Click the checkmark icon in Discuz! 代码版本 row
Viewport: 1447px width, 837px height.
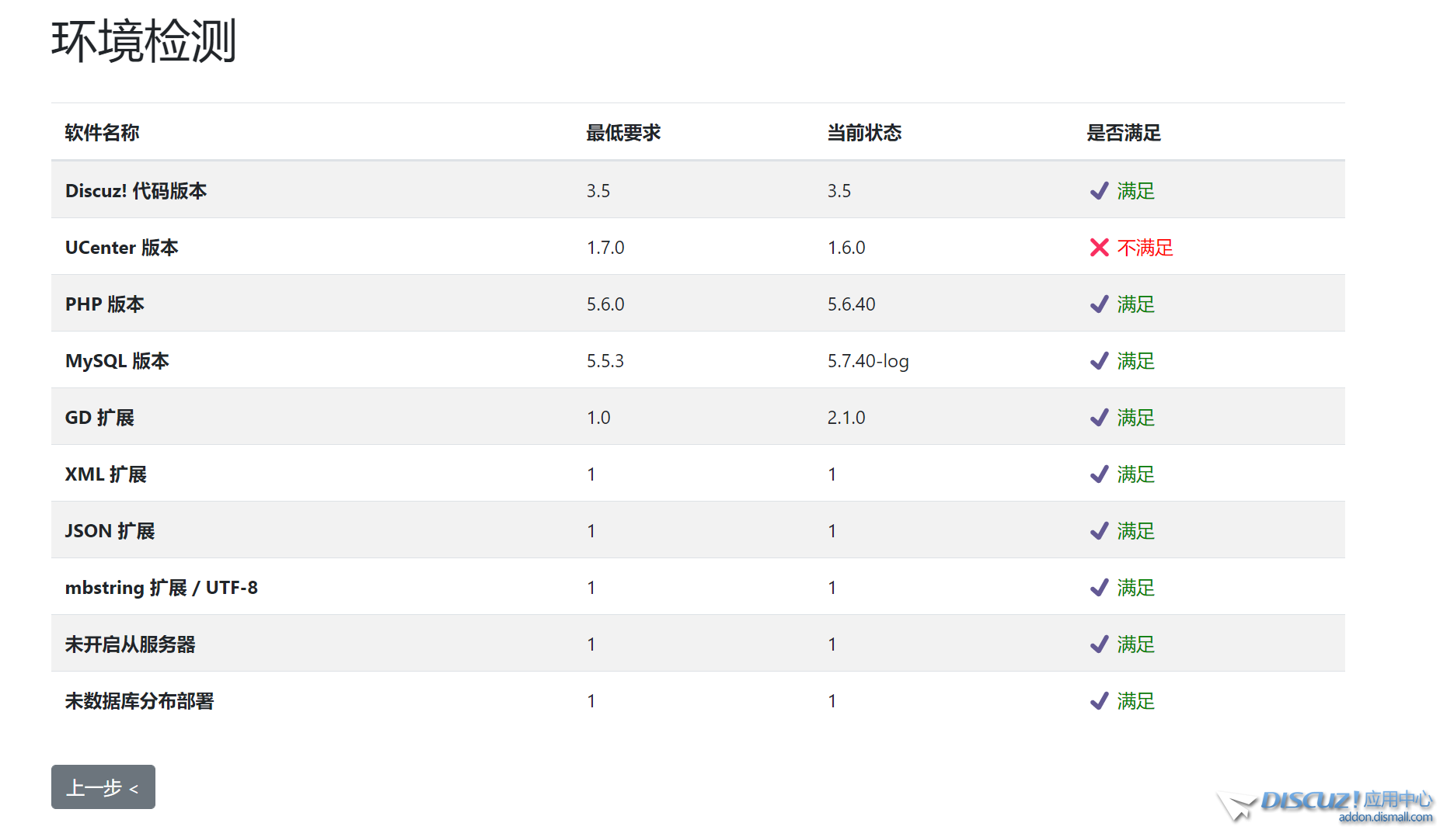coord(1099,191)
